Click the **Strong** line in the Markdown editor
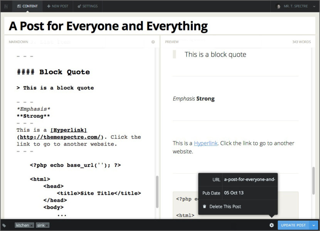Viewport: 320px width, 231px height. coord(33,116)
